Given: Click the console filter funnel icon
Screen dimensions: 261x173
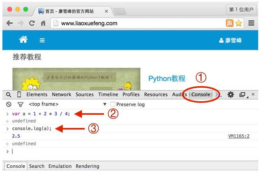Looking at the screenshot, I should (20, 104).
